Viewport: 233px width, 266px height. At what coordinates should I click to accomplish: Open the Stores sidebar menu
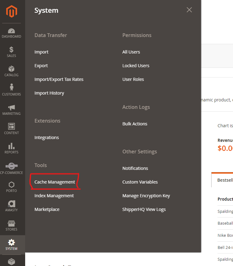pyautogui.click(x=11, y=226)
